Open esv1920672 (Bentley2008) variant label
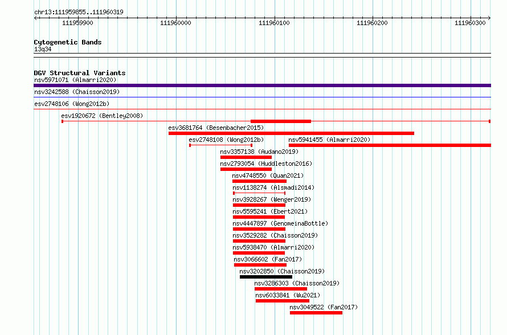Image resolution: width=507 pixels, height=335 pixels. click(102, 116)
